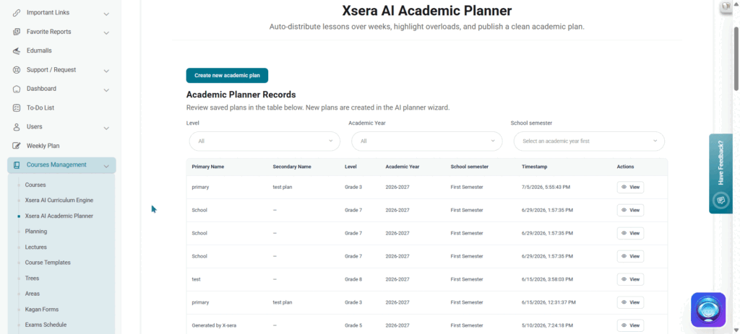This screenshot has width=740, height=334.
Task: Expand the Dashboard menu chevron
Action: (x=106, y=90)
